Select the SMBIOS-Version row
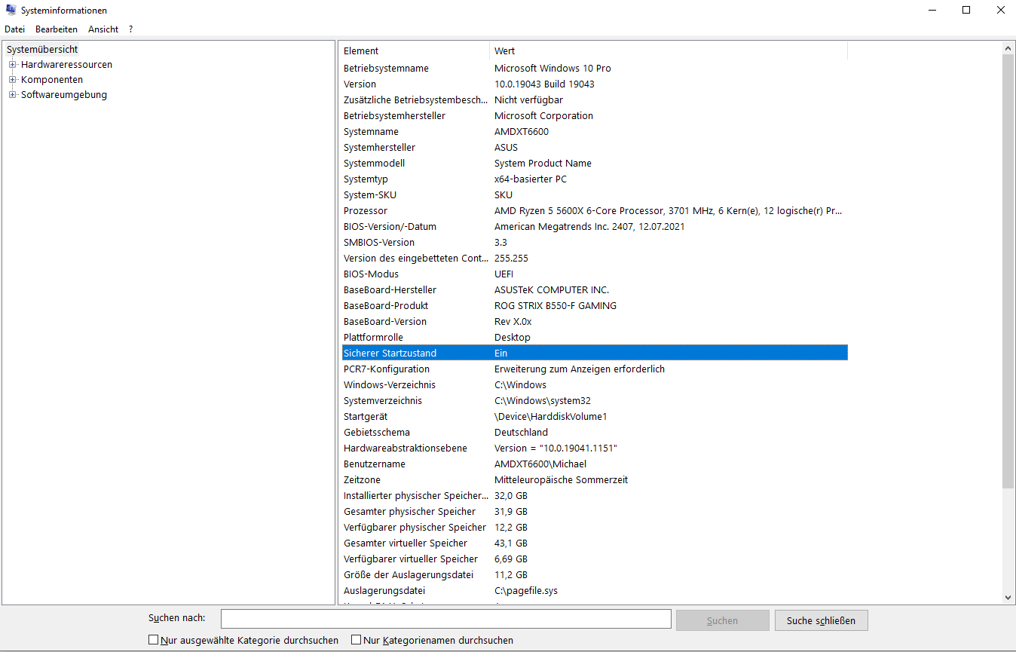The image size is (1016, 652). tap(595, 242)
